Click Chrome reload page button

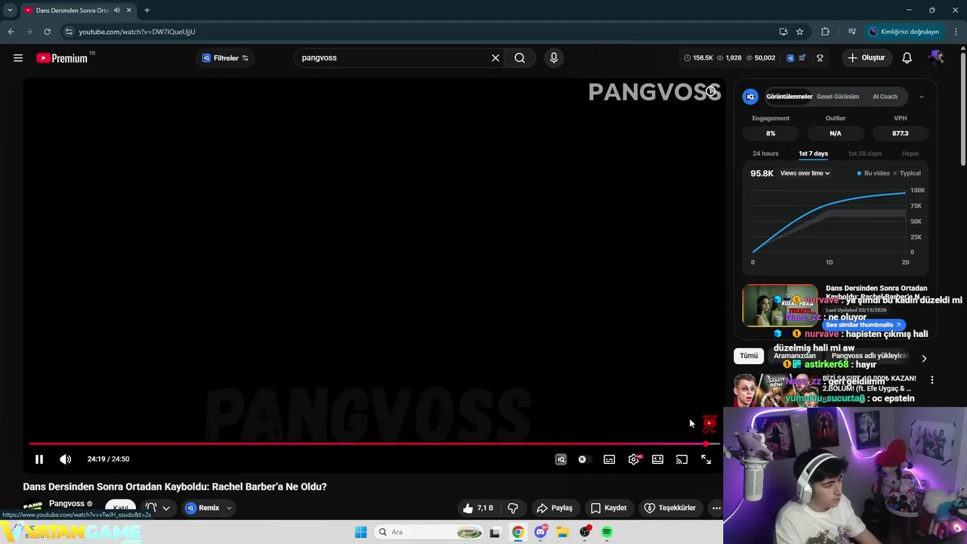tap(47, 32)
